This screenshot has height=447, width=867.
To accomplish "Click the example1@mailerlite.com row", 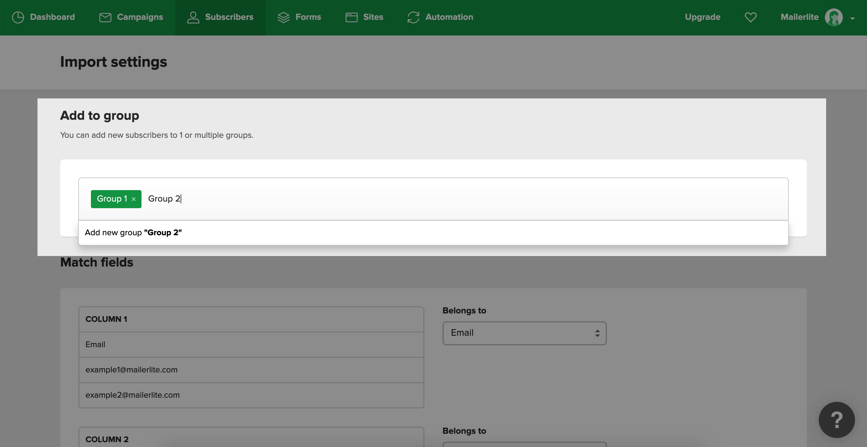I will click(x=251, y=370).
